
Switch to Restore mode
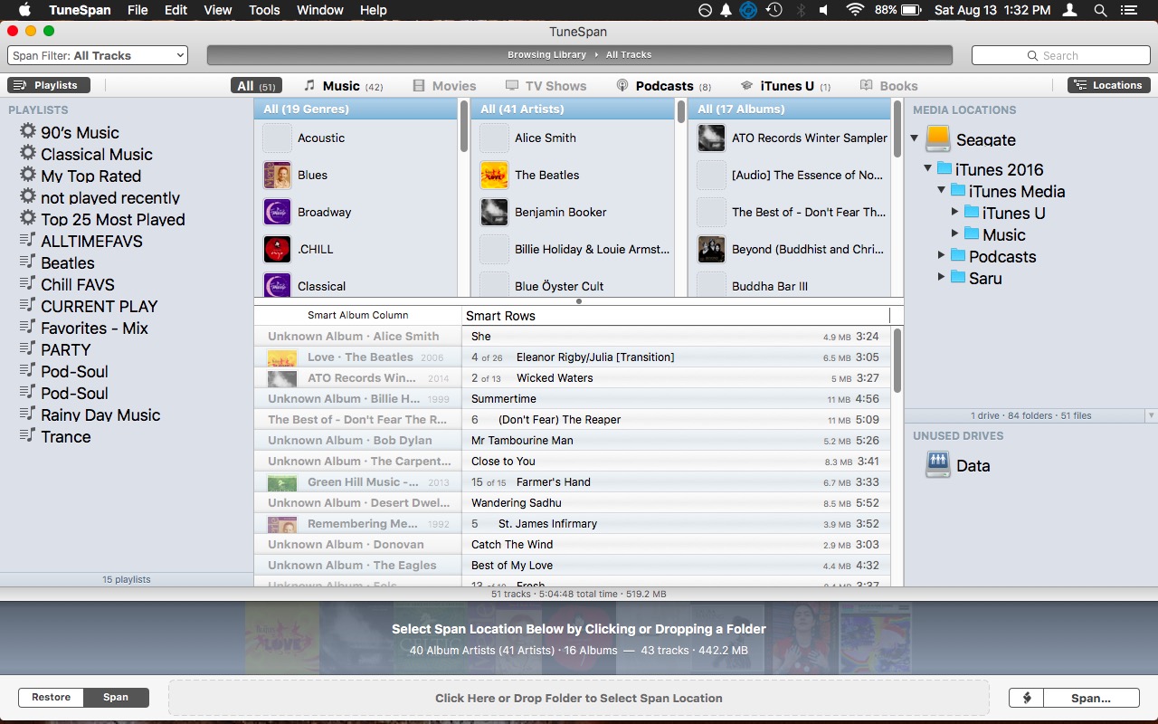pyautogui.click(x=52, y=698)
